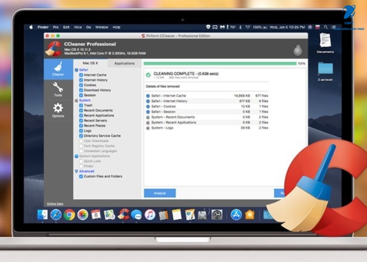
Task: Open the Cleaner section in the sidebar
Action: [58, 69]
